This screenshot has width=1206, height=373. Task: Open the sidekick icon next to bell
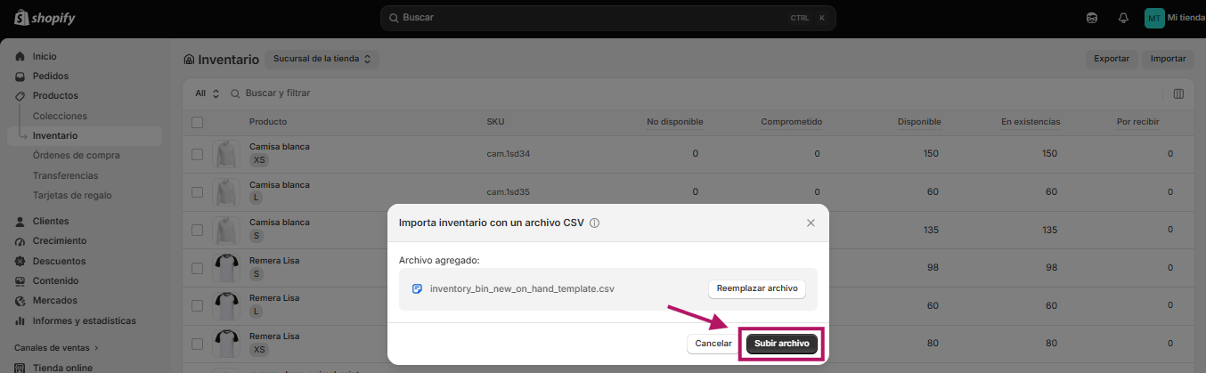click(1092, 18)
